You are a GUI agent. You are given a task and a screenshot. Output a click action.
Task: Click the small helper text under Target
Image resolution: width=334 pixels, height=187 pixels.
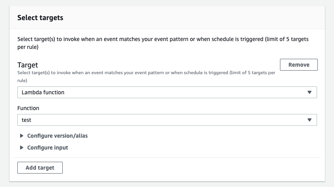(x=146, y=73)
